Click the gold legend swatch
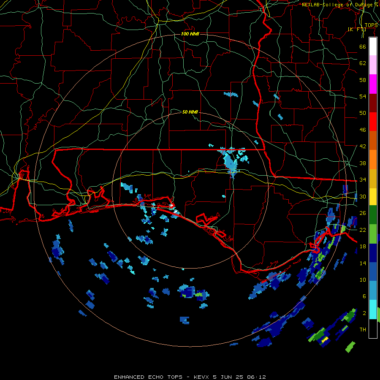 373,179
